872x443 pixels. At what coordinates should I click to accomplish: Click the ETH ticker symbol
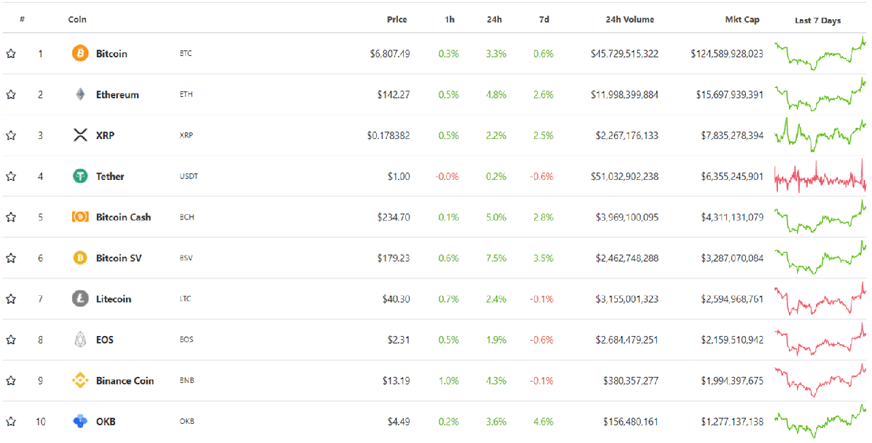tap(186, 94)
